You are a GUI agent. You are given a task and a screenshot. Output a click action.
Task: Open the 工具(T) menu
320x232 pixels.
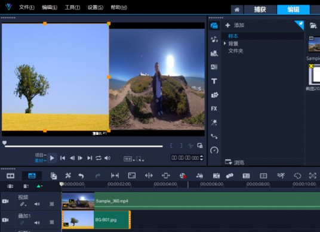tap(72, 8)
